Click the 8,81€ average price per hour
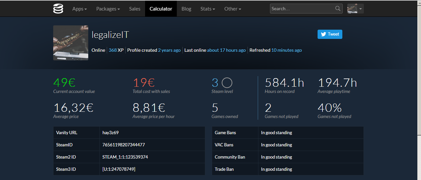The height and width of the screenshot is (180, 421). click(149, 107)
